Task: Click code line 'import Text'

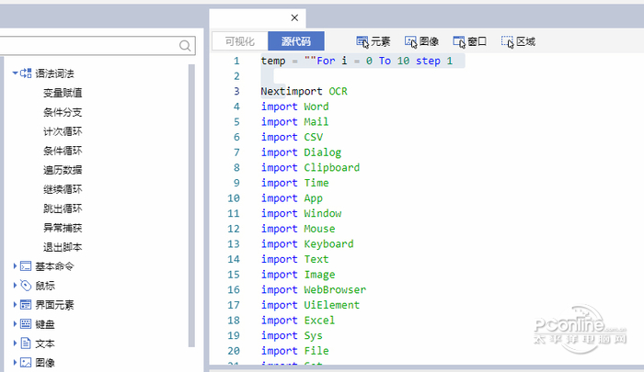Action: 295,259
